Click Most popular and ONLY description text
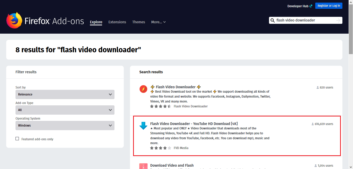The image size is (353, 169). tap(210, 136)
